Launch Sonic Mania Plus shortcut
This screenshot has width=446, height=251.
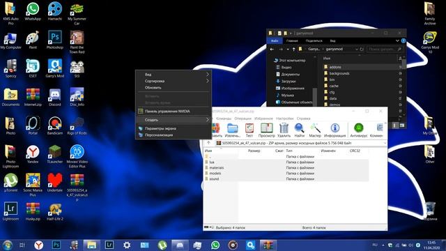tap(33, 185)
